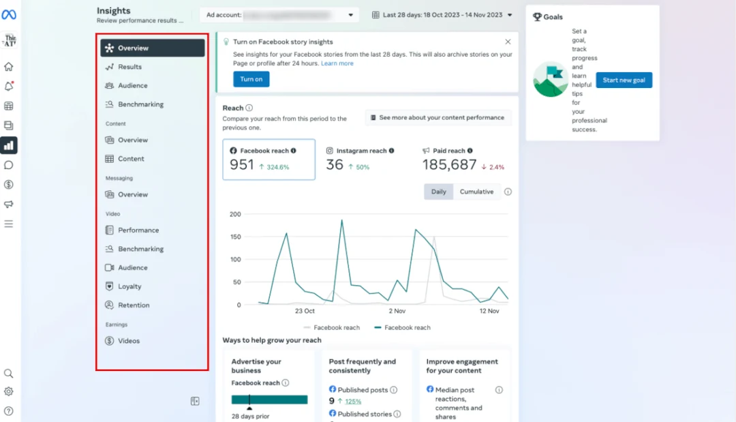
Task: Expand the Ad account dropdown
Action: click(x=279, y=15)
